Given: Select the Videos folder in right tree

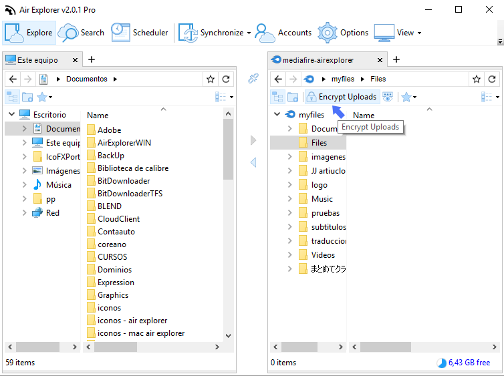Looking at the screenshot, I should click(323, 255).
